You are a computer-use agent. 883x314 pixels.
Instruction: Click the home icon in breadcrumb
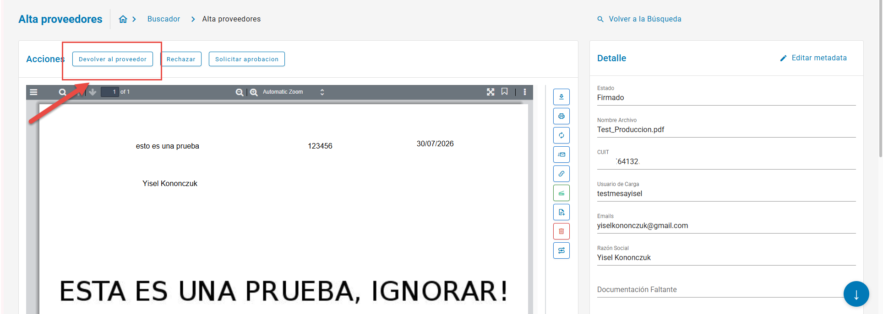point(123,19)
